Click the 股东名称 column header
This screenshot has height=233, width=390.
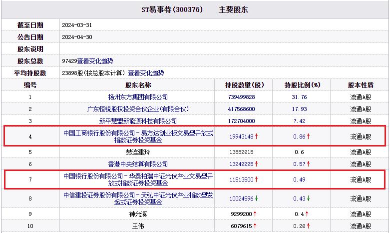click(138, 85)
